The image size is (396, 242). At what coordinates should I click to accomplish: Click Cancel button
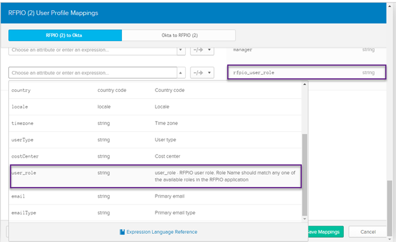click(367, 232)
